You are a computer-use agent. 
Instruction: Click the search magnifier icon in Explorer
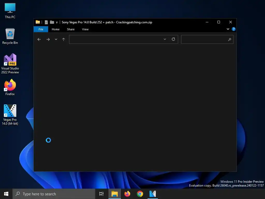pos(230,39)
